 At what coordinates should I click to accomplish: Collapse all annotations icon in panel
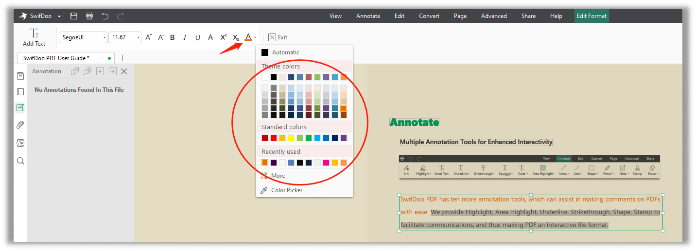(87, 71)
